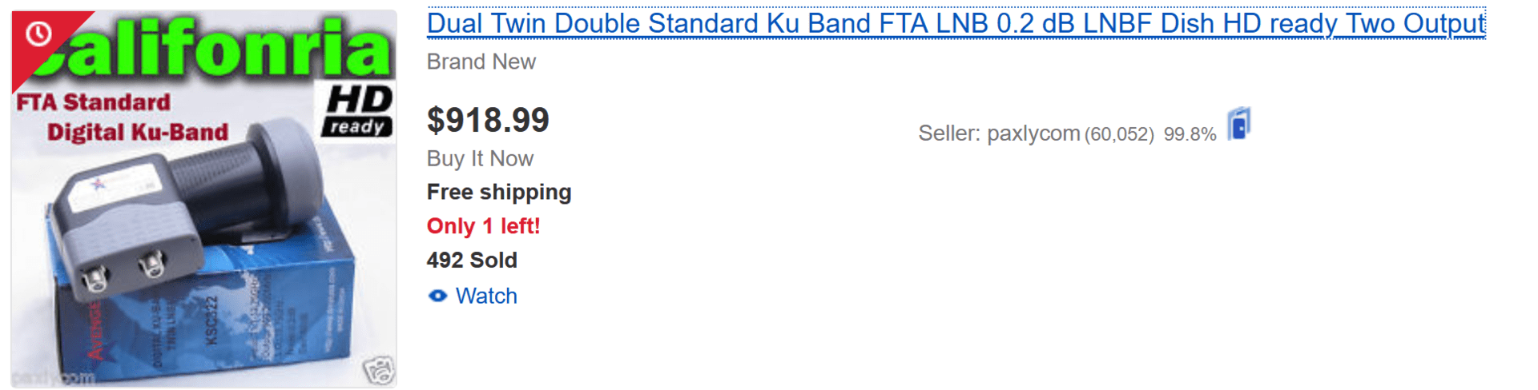Click the seller name paxlycom

1033,133
